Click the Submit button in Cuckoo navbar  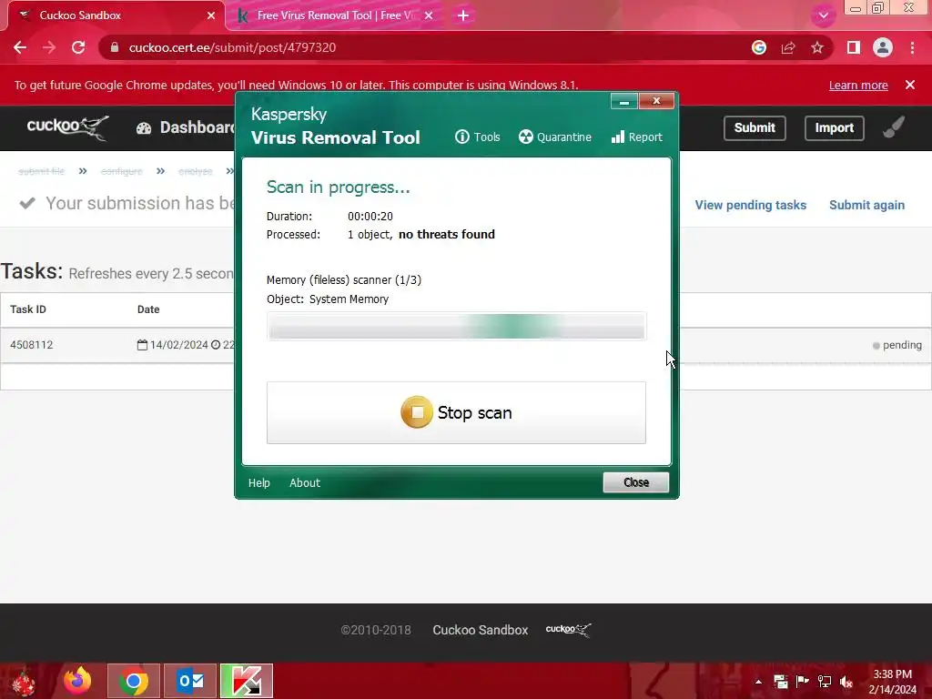755,127
